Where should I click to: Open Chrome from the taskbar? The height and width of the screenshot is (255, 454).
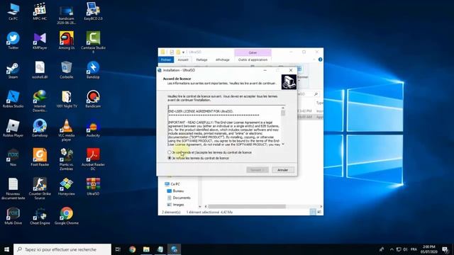tap(133, 249)
